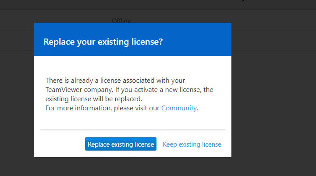Click the Replace existing license button

pos(121,144)
